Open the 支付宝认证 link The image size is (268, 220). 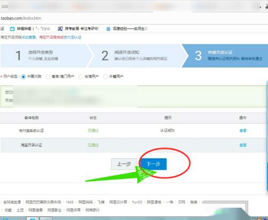coord(72,37)
